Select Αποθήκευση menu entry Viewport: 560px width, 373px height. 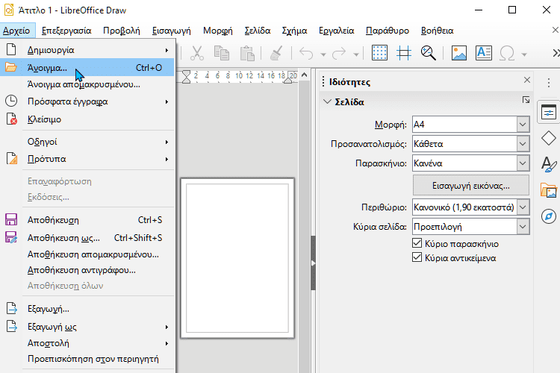pyautogui.click(x=87, y=220)
